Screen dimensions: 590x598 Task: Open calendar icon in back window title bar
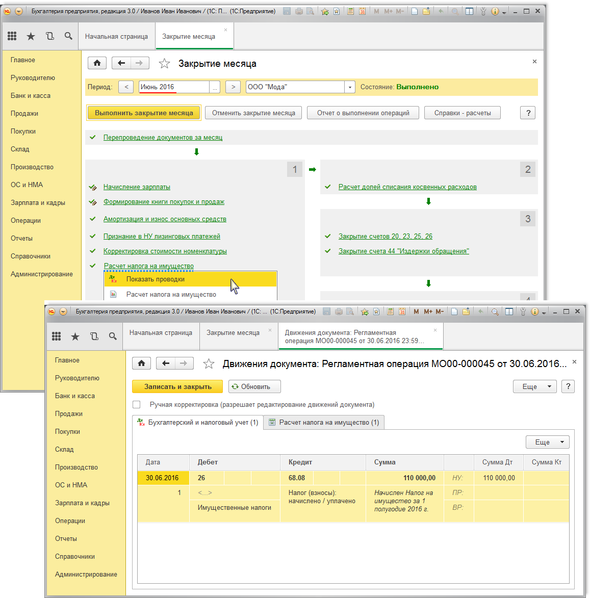pos(363,11)
